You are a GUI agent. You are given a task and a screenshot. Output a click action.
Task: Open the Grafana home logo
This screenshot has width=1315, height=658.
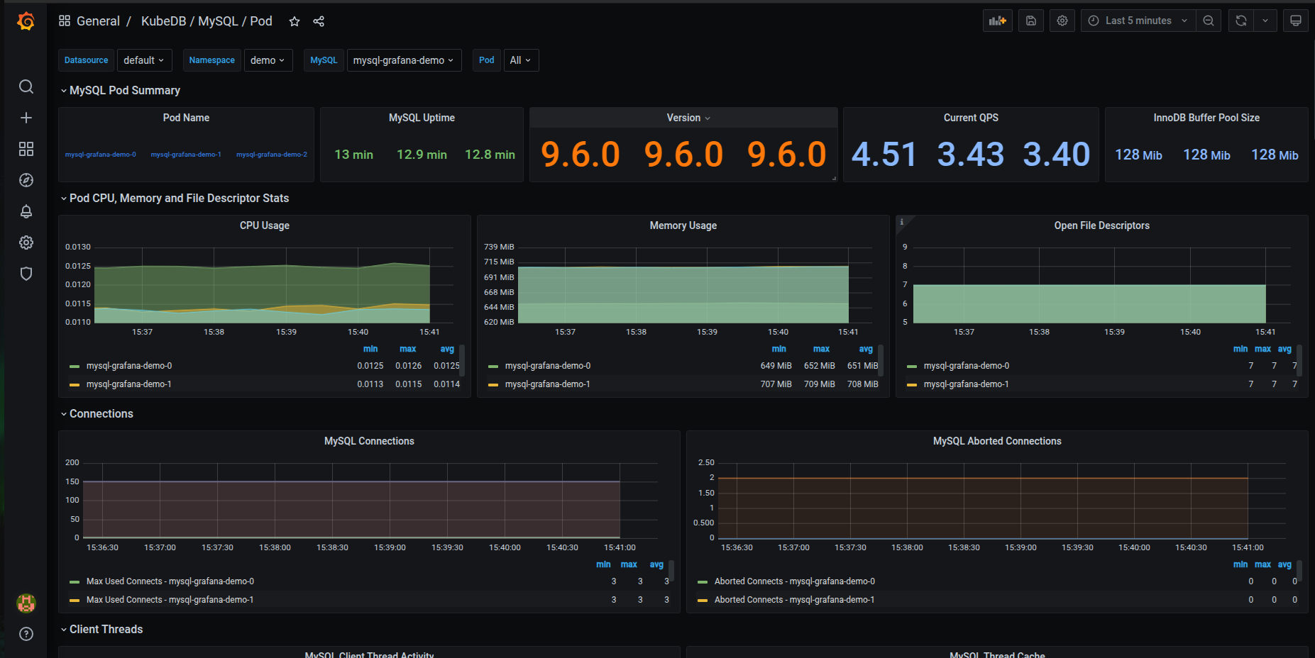(26, 21)
